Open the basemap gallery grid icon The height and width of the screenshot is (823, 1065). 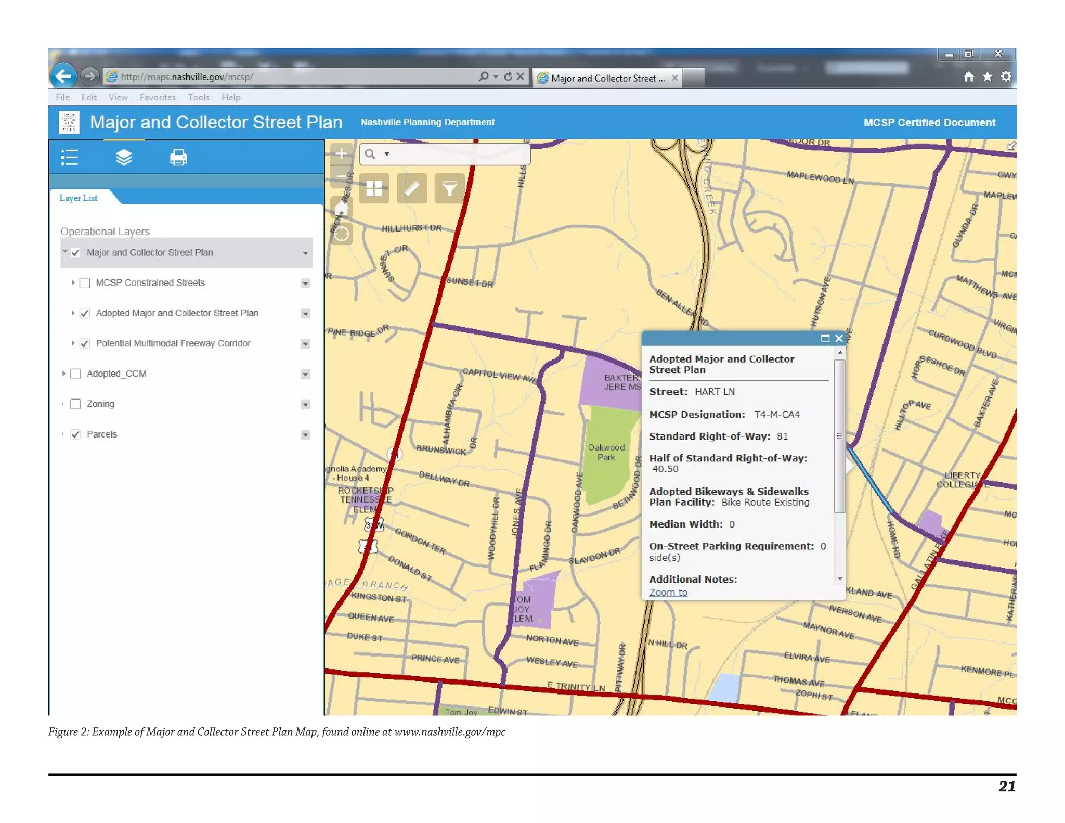point(374,188)
